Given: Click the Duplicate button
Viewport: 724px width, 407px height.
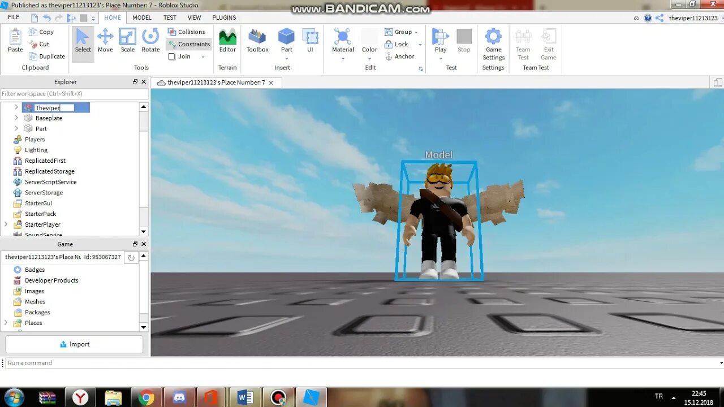Looking at the screenshot, I should tap(46, 57).
